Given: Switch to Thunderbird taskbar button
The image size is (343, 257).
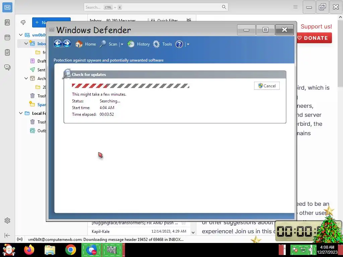Looking at the screenshot, I should [x=91, y=250].
